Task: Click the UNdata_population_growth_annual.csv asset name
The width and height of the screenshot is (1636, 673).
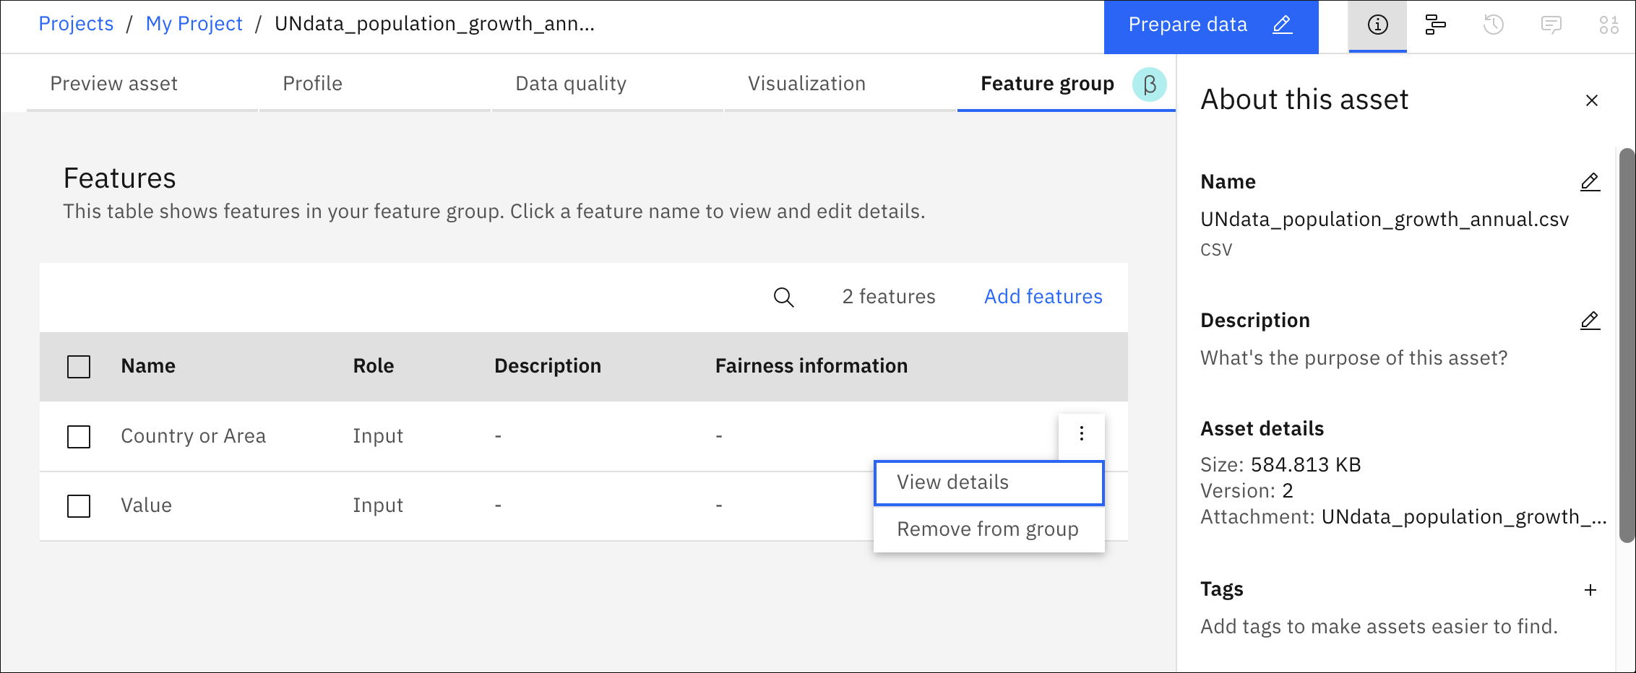Action: (x=1385, y=220)
